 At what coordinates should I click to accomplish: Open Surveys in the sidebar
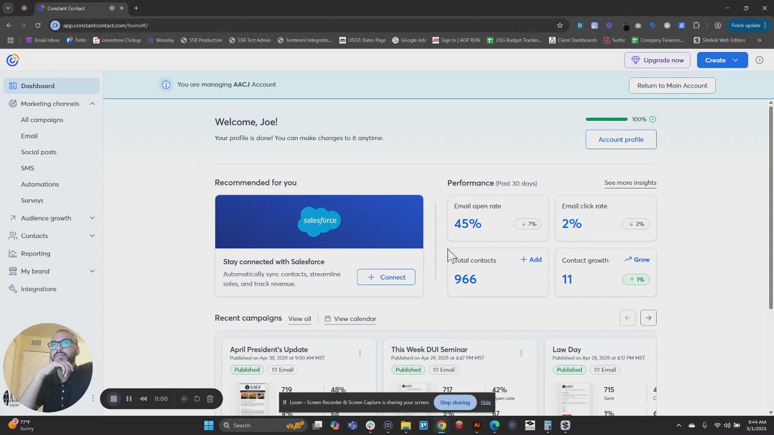tap(32, 201)
